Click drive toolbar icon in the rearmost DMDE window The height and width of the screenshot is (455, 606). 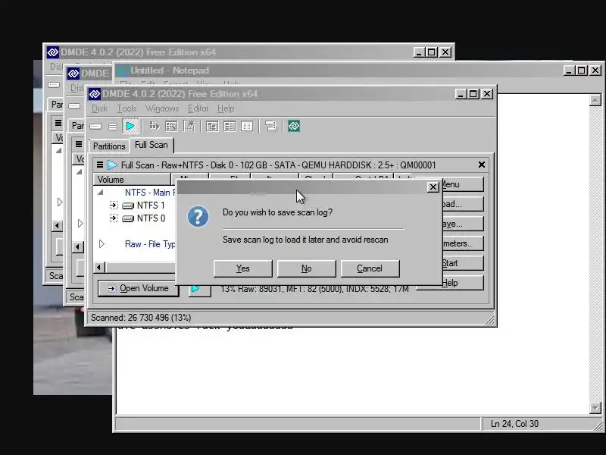click(x=54, y=85)
